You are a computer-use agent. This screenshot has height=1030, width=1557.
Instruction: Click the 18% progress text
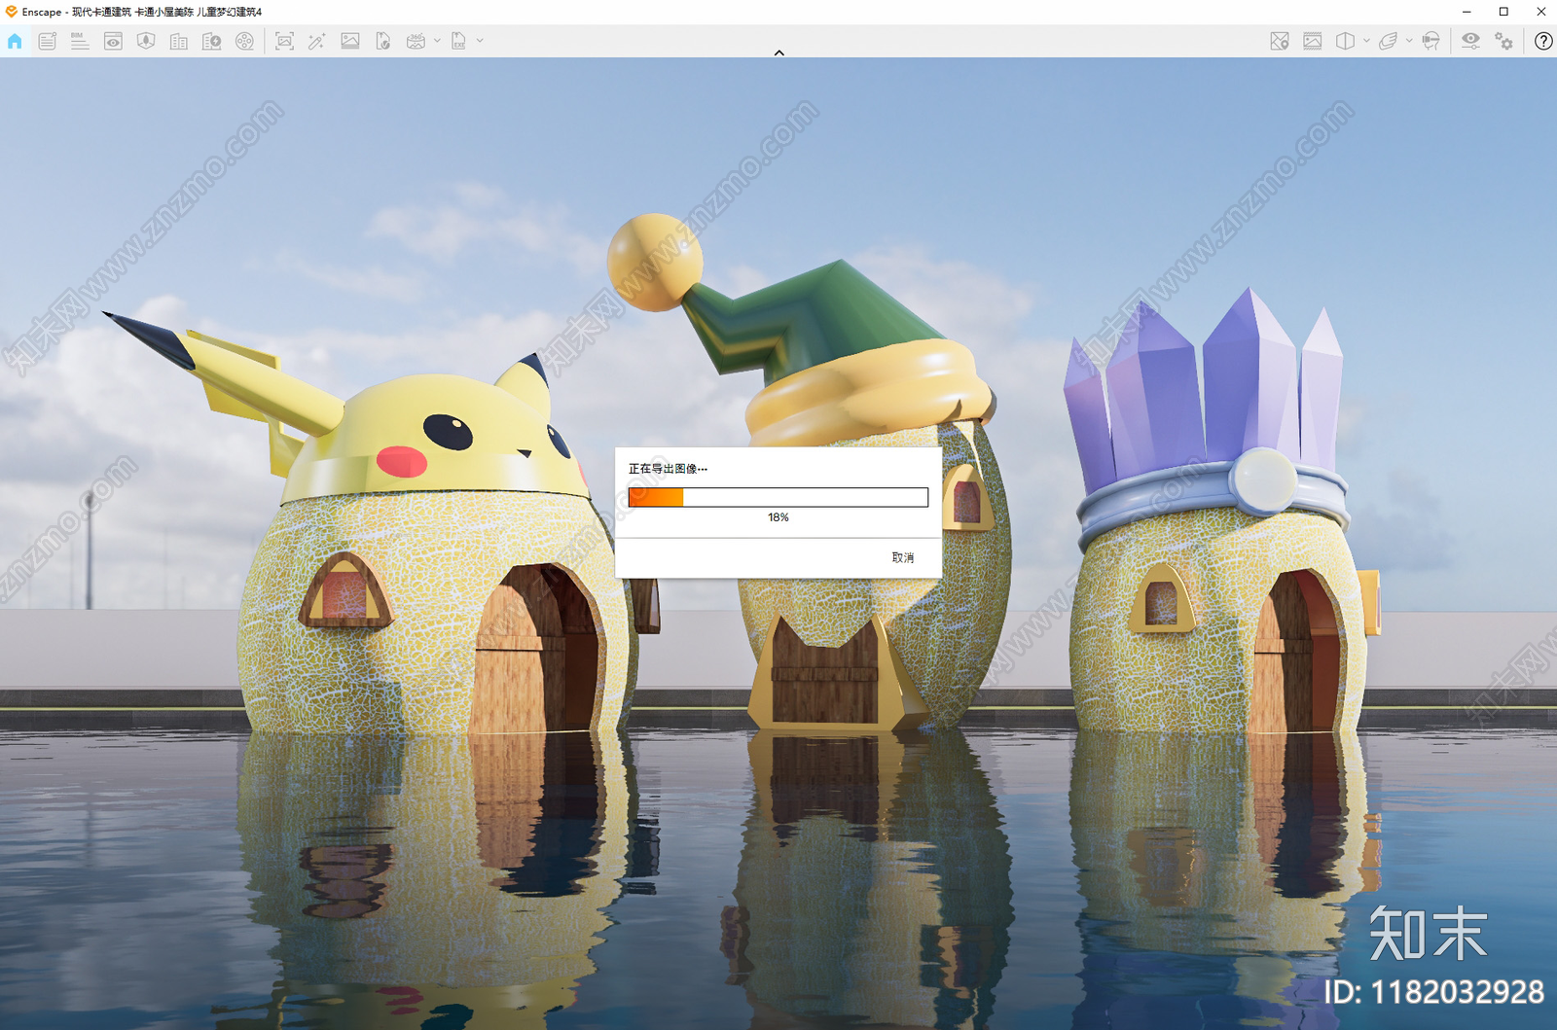tap(778, 517)
